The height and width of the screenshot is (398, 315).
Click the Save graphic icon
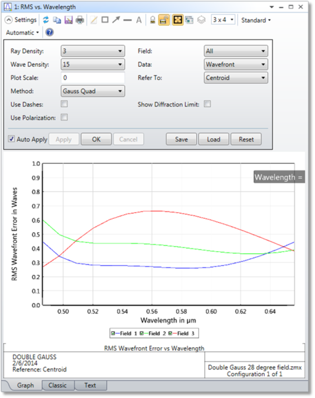point(69,20)
